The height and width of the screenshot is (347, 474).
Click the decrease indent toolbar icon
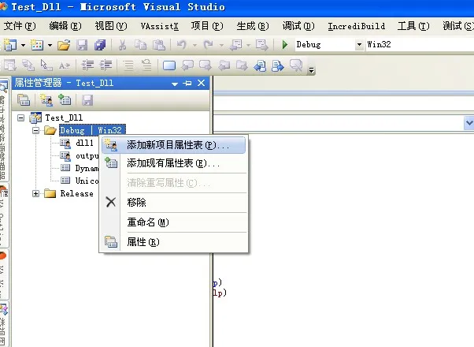87,65
